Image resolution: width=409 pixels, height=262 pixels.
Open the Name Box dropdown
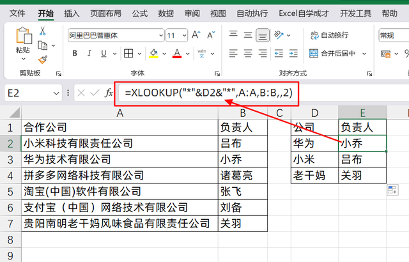[56, 93]
